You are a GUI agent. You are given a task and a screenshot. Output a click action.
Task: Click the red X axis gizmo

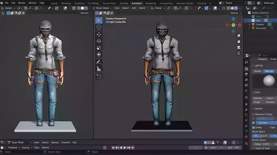[240, 25]
